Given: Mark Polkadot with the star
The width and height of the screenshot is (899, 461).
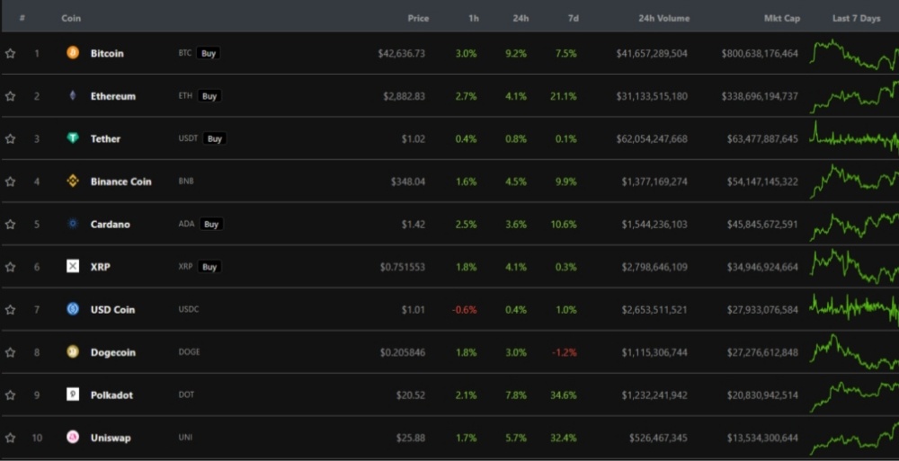Looking at the screenshot, I should point(10,395).
